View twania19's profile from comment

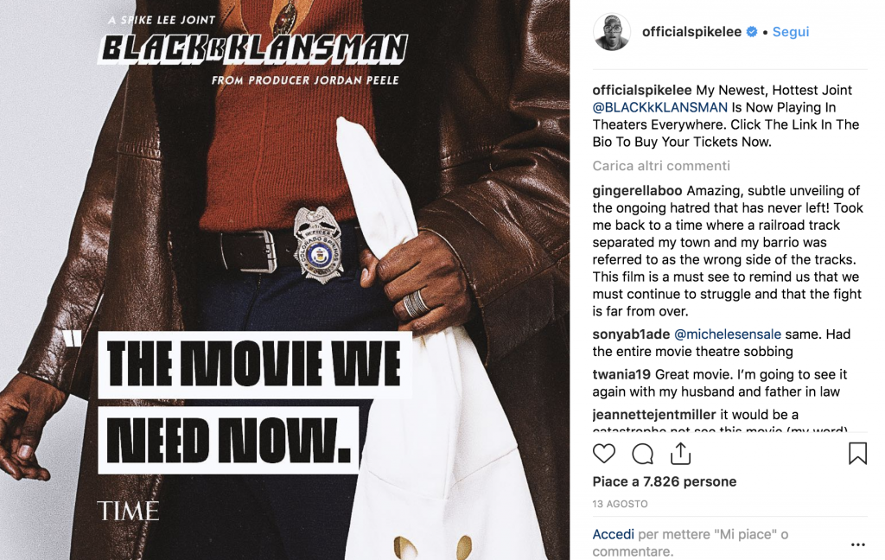click(621, 374)
